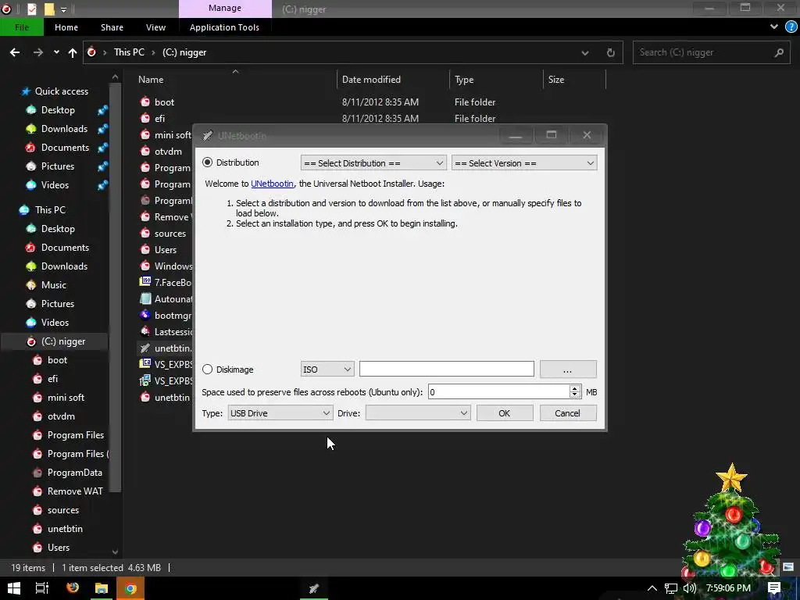The image size is (800, 600).
Task: Click the browse button labeled three dots
Action: (x=568, y=369)
